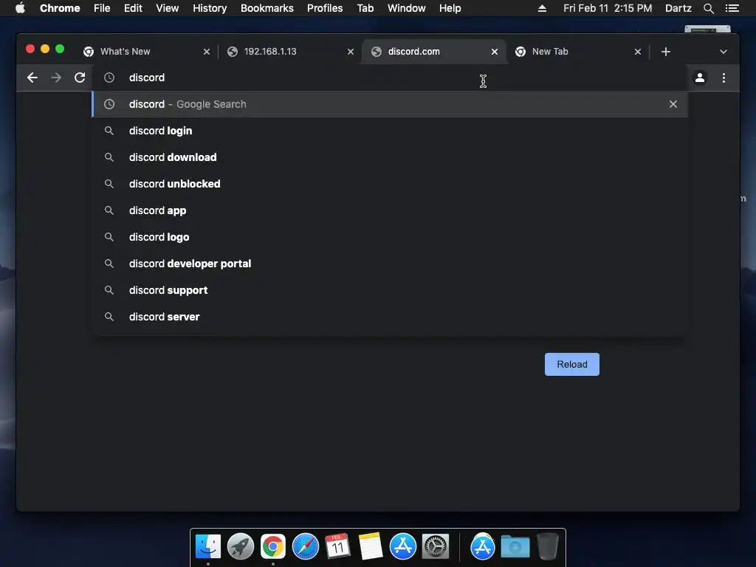Open Finder from the Dock

point(207,547)
